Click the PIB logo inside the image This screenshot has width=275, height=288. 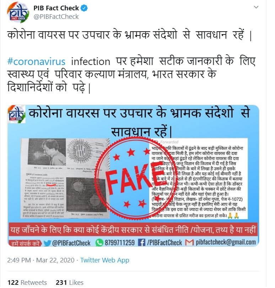point(17,114)
